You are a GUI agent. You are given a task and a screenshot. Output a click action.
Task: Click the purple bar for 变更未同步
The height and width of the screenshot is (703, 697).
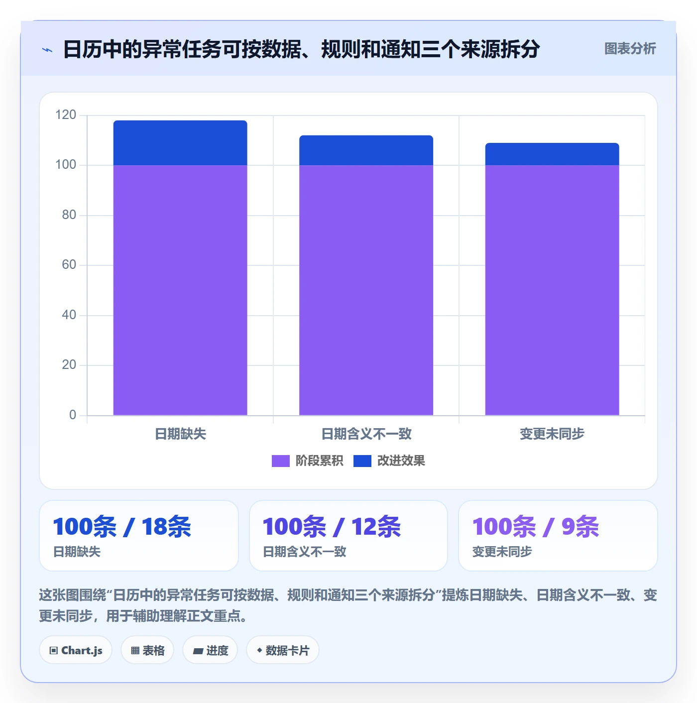[x=552, y=290]
